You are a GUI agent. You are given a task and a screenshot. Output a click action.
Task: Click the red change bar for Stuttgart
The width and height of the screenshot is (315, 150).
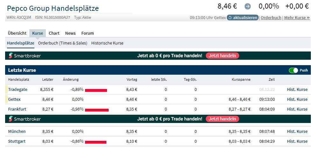[x=96, y=142]
